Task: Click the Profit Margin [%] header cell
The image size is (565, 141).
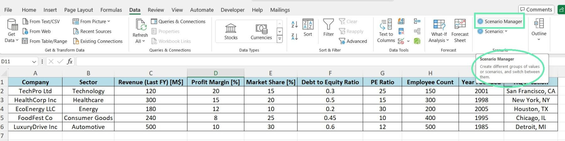Action: click(216, 82)
